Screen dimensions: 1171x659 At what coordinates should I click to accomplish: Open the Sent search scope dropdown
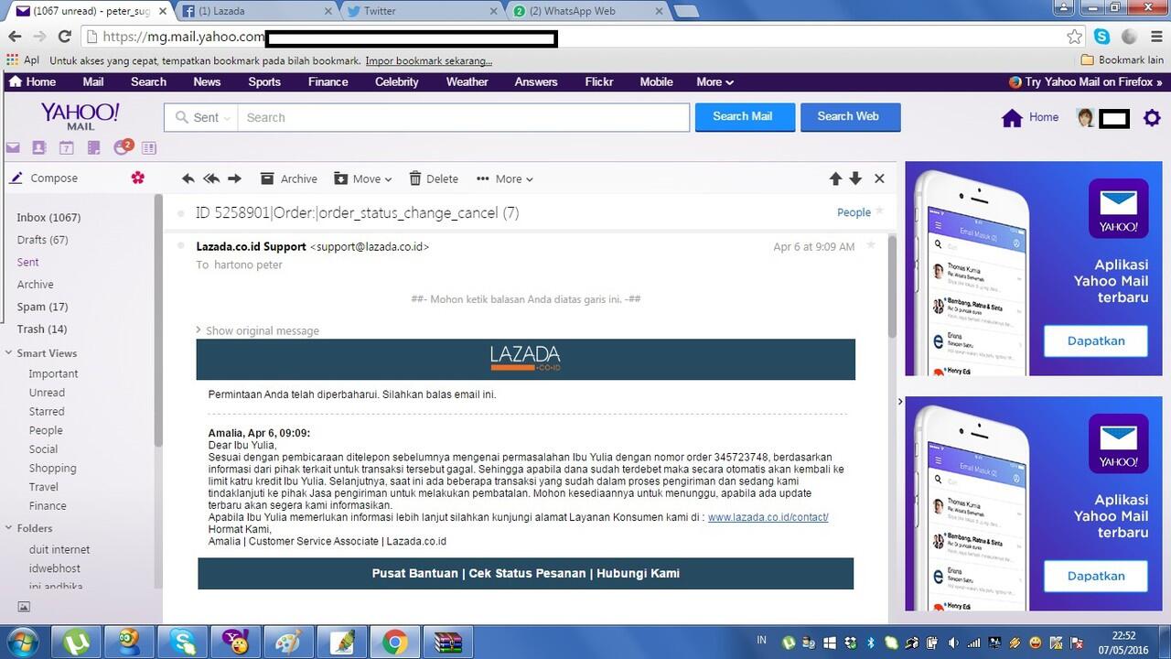point(201,117)
